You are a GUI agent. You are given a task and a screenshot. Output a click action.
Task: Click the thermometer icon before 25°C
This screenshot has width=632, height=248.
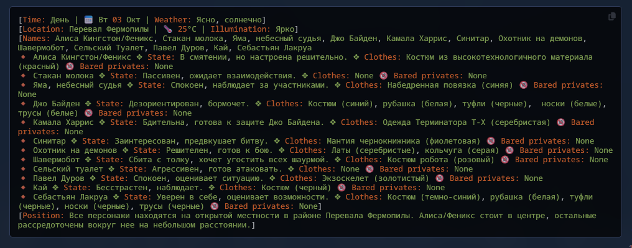pos(168,29)
